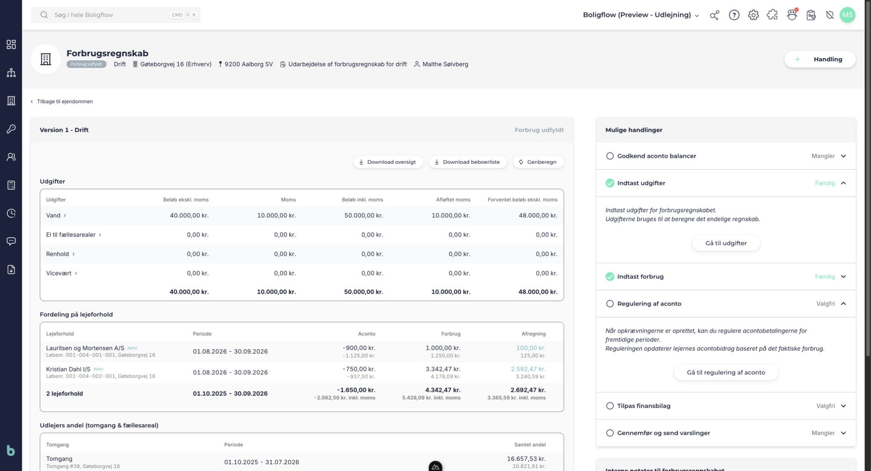This screenshot has height=471, width=871.
Task: Open the settings gear icon
Action: pos(753,15)
